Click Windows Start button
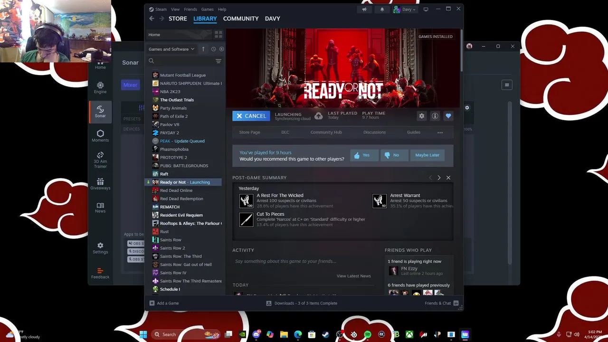The height and width of the screenshot is (342, 608). tap(143, 334)
